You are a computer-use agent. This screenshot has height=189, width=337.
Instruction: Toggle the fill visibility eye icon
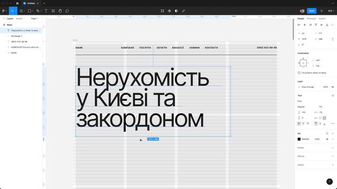tap(327, 139)
